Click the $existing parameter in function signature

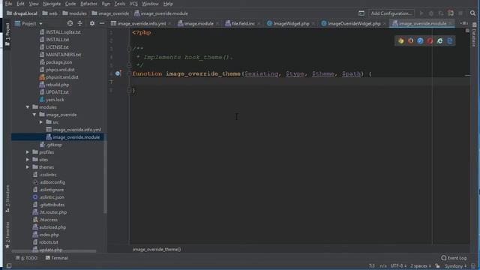point(261,73)
